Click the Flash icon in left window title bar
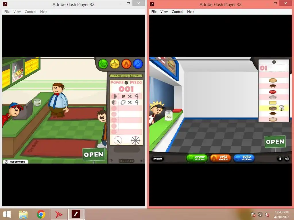The width and height of the screenshot is (294, 220). point(5,4)
